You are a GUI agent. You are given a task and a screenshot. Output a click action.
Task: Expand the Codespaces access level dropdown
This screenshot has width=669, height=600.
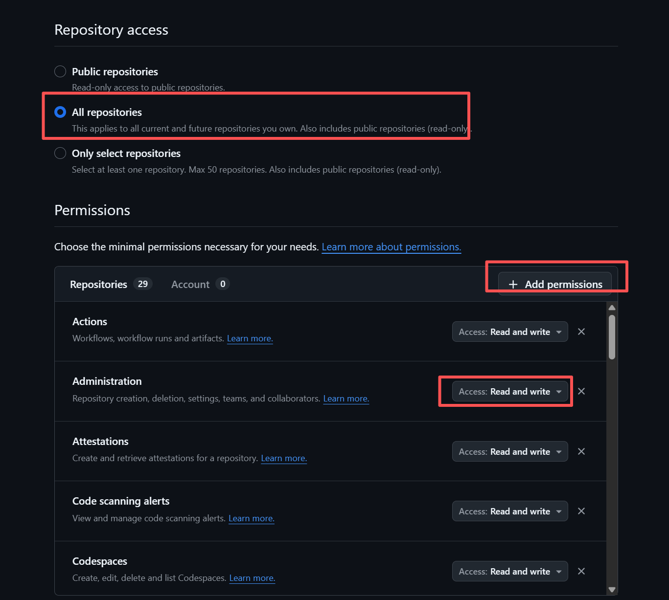(509, 571)
